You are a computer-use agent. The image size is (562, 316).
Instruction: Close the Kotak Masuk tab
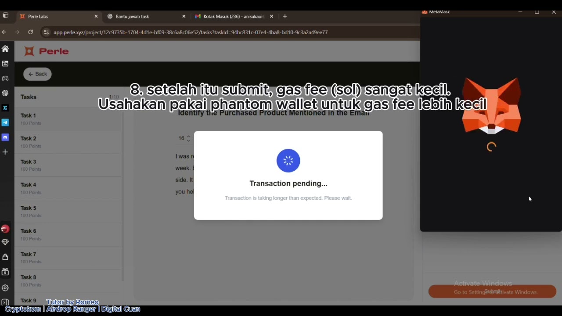tap(271, 16)
